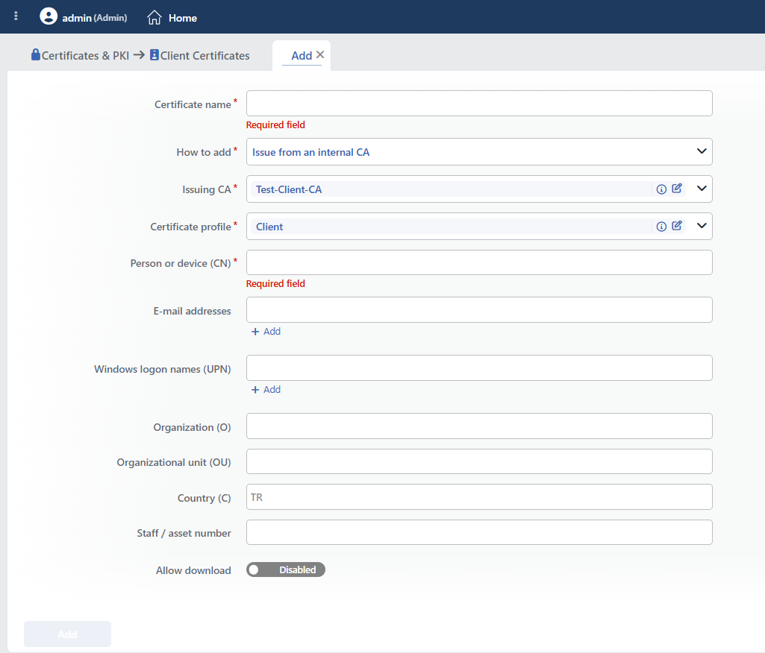Switch to the Add tab
Screen dimensions: 765x653
[302, 56]
